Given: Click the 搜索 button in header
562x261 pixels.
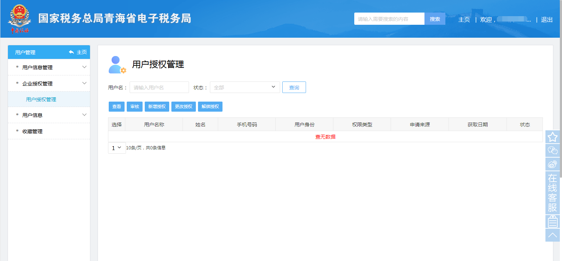Looking at the screenshot, I should [x=435, y=19].
